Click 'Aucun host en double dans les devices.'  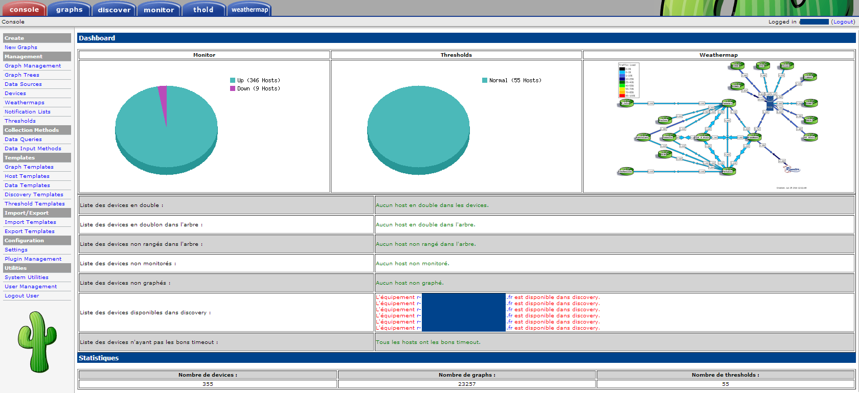(x=432, y=205)
